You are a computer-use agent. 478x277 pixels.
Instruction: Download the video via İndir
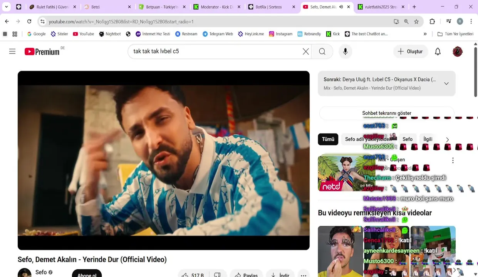tap(280, 275)
